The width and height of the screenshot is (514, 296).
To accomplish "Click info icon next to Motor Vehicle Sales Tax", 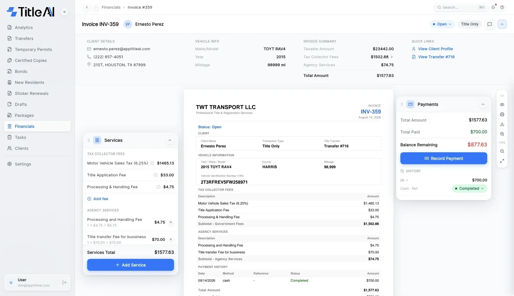I will [x=152, y=163].
